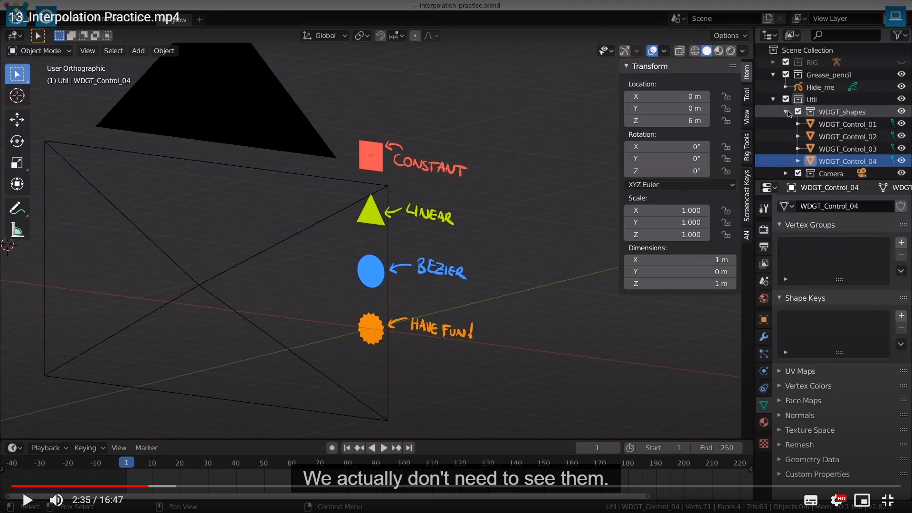Open the Modifiers wrench properties tab
The width and height of the screenshot is (912, 513).
coord(764,337)
